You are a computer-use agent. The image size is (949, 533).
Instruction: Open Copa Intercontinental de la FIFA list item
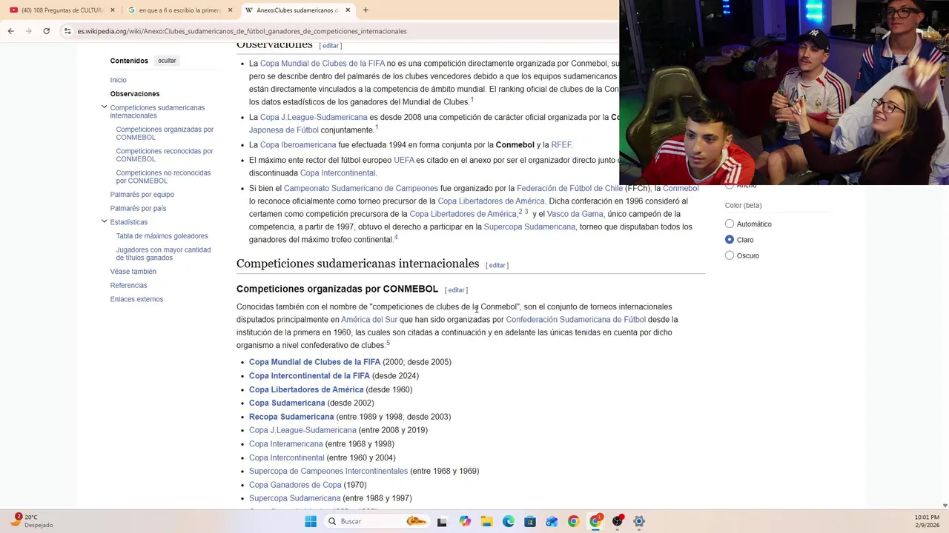click(x=309, y=376)
